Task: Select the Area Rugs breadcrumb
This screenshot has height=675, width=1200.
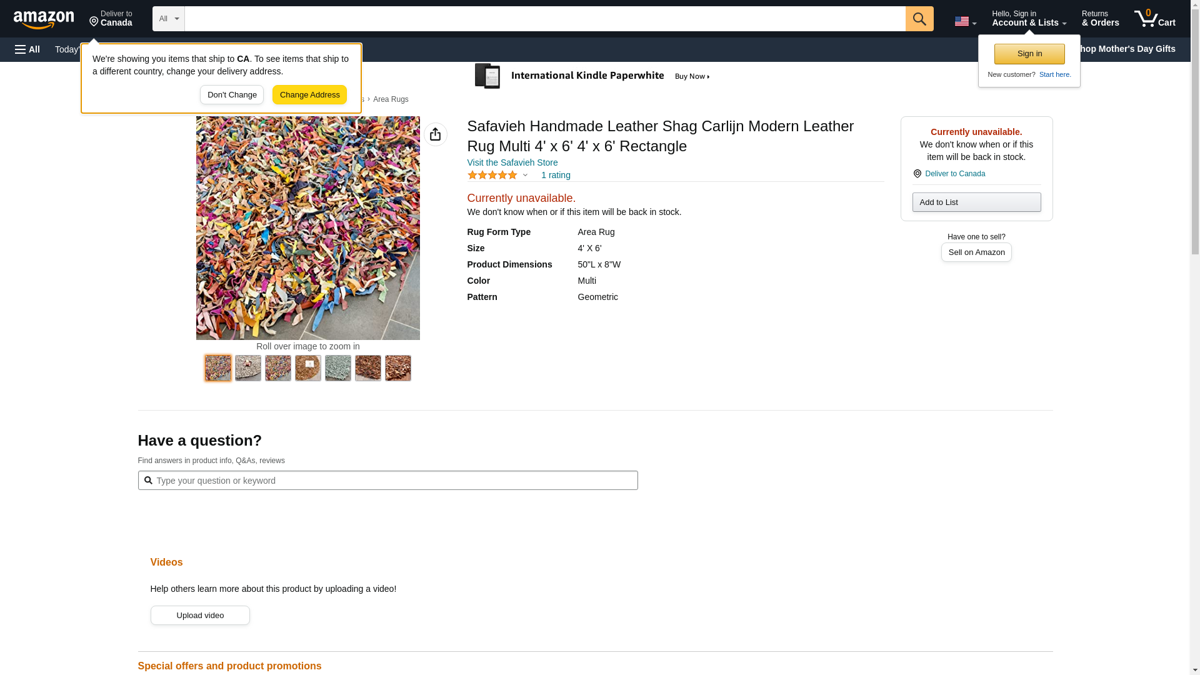Action: (x=391, y=99)
